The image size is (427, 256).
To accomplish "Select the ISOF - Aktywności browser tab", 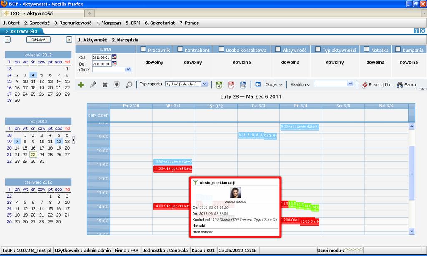I will tap(43, 13).
